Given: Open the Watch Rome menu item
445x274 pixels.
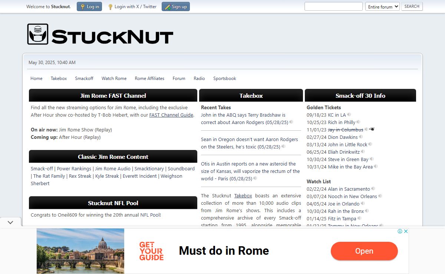Looking at the screenshot, I should click(114, 78).
